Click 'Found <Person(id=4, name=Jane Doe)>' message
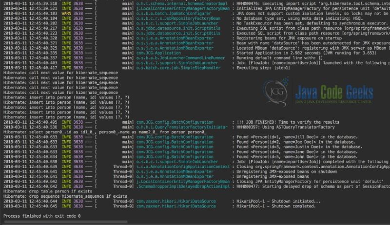The image size is (390, 225). pyautogui.click(x=297, y=152)
